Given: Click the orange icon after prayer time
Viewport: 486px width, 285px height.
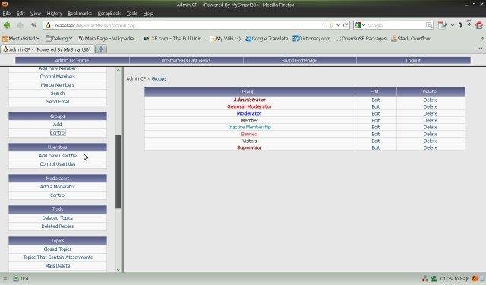Looking at the screenshot, I should click(x=474, y=278).
